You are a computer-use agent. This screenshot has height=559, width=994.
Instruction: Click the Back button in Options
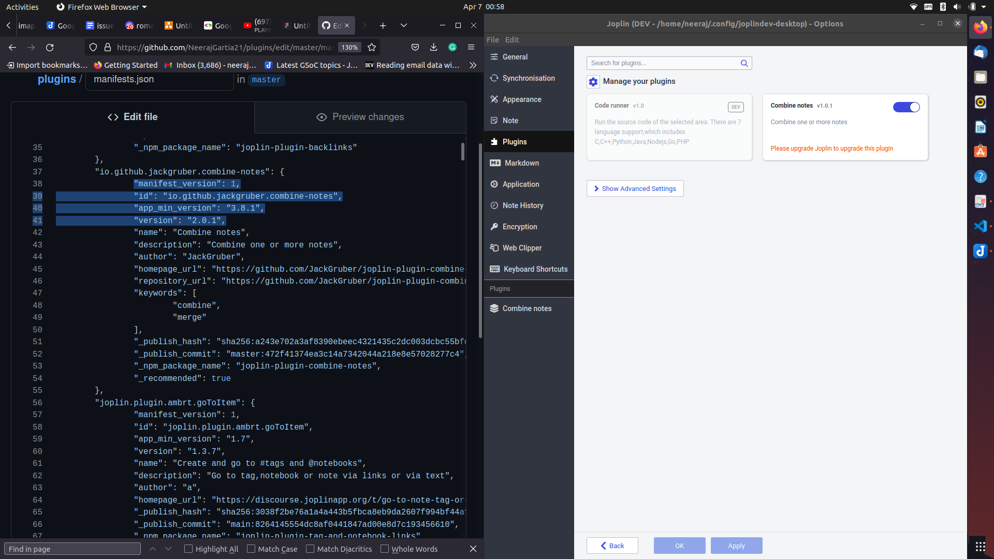coord(612,546)
